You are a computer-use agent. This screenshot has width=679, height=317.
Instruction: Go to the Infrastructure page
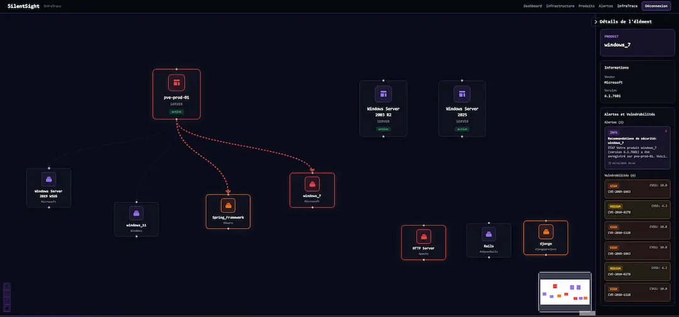pyautogui.click(x=560, y=6)
